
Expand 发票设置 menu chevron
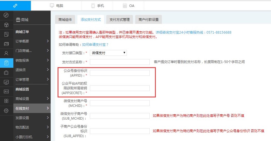(48, 117)
